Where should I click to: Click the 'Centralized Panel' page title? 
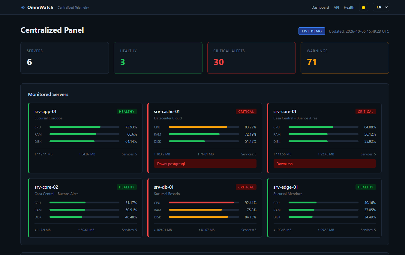coord(52,30)
